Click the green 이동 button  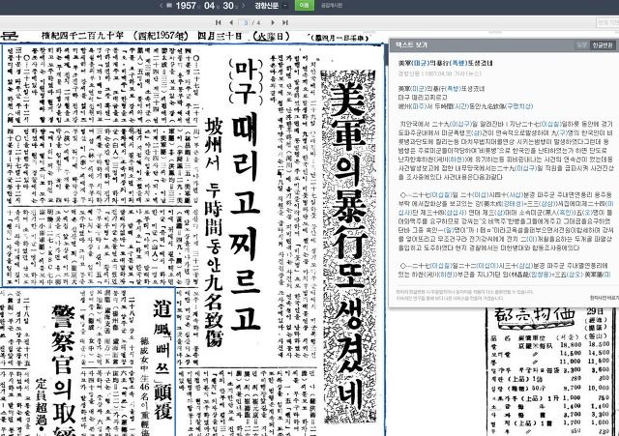304,5
